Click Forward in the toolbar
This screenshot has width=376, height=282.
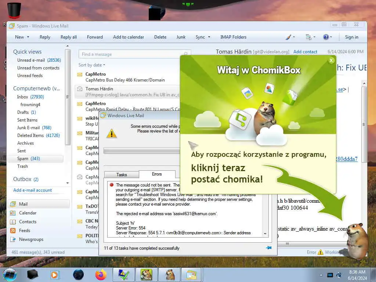(x=95, y=37)
